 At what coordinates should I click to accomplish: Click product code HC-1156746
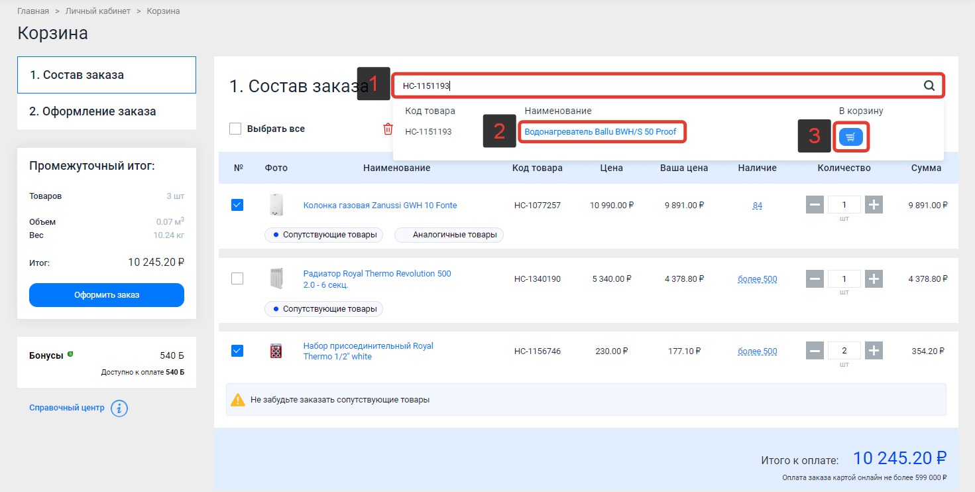[537, 351]
